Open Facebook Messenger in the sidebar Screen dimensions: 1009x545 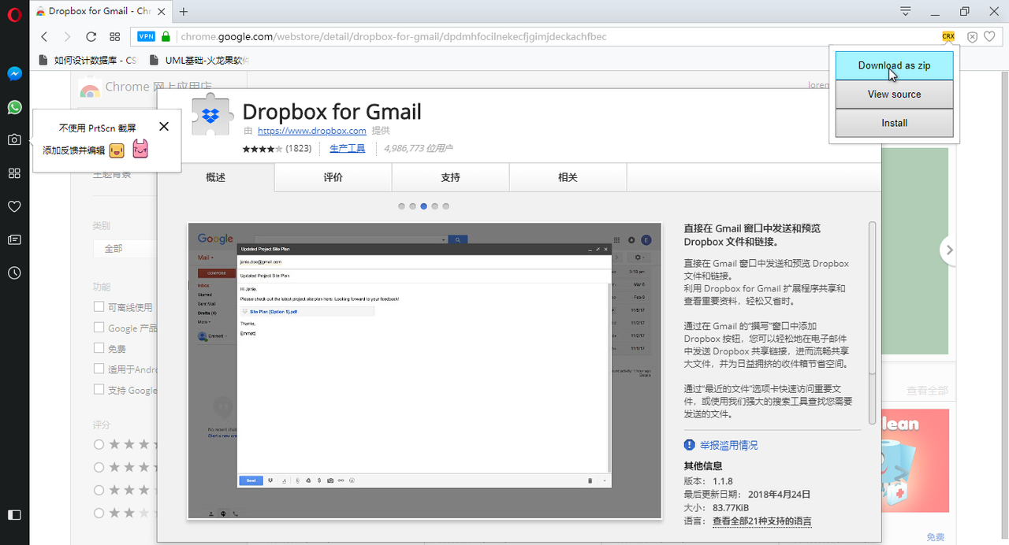tap(14, 74)
